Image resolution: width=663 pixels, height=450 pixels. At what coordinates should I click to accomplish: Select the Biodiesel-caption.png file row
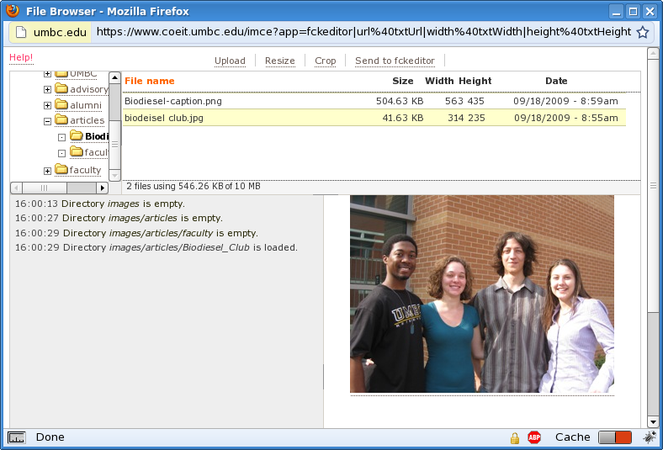coord(374,101)
